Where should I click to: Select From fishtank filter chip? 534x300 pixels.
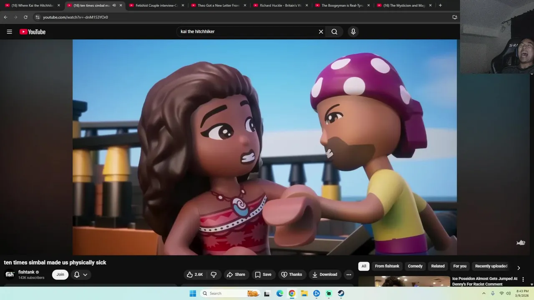pyautogui.click(x=387, y=266)
